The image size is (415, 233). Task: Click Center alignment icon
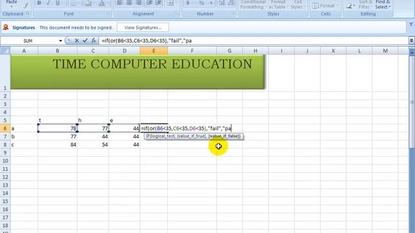tap(129, 3)
